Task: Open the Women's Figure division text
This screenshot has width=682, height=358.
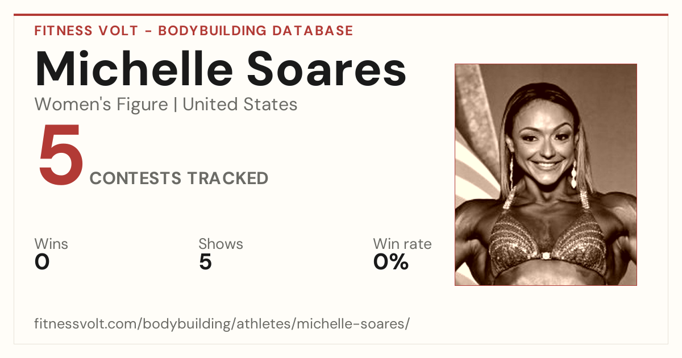Action: (101, 105)
